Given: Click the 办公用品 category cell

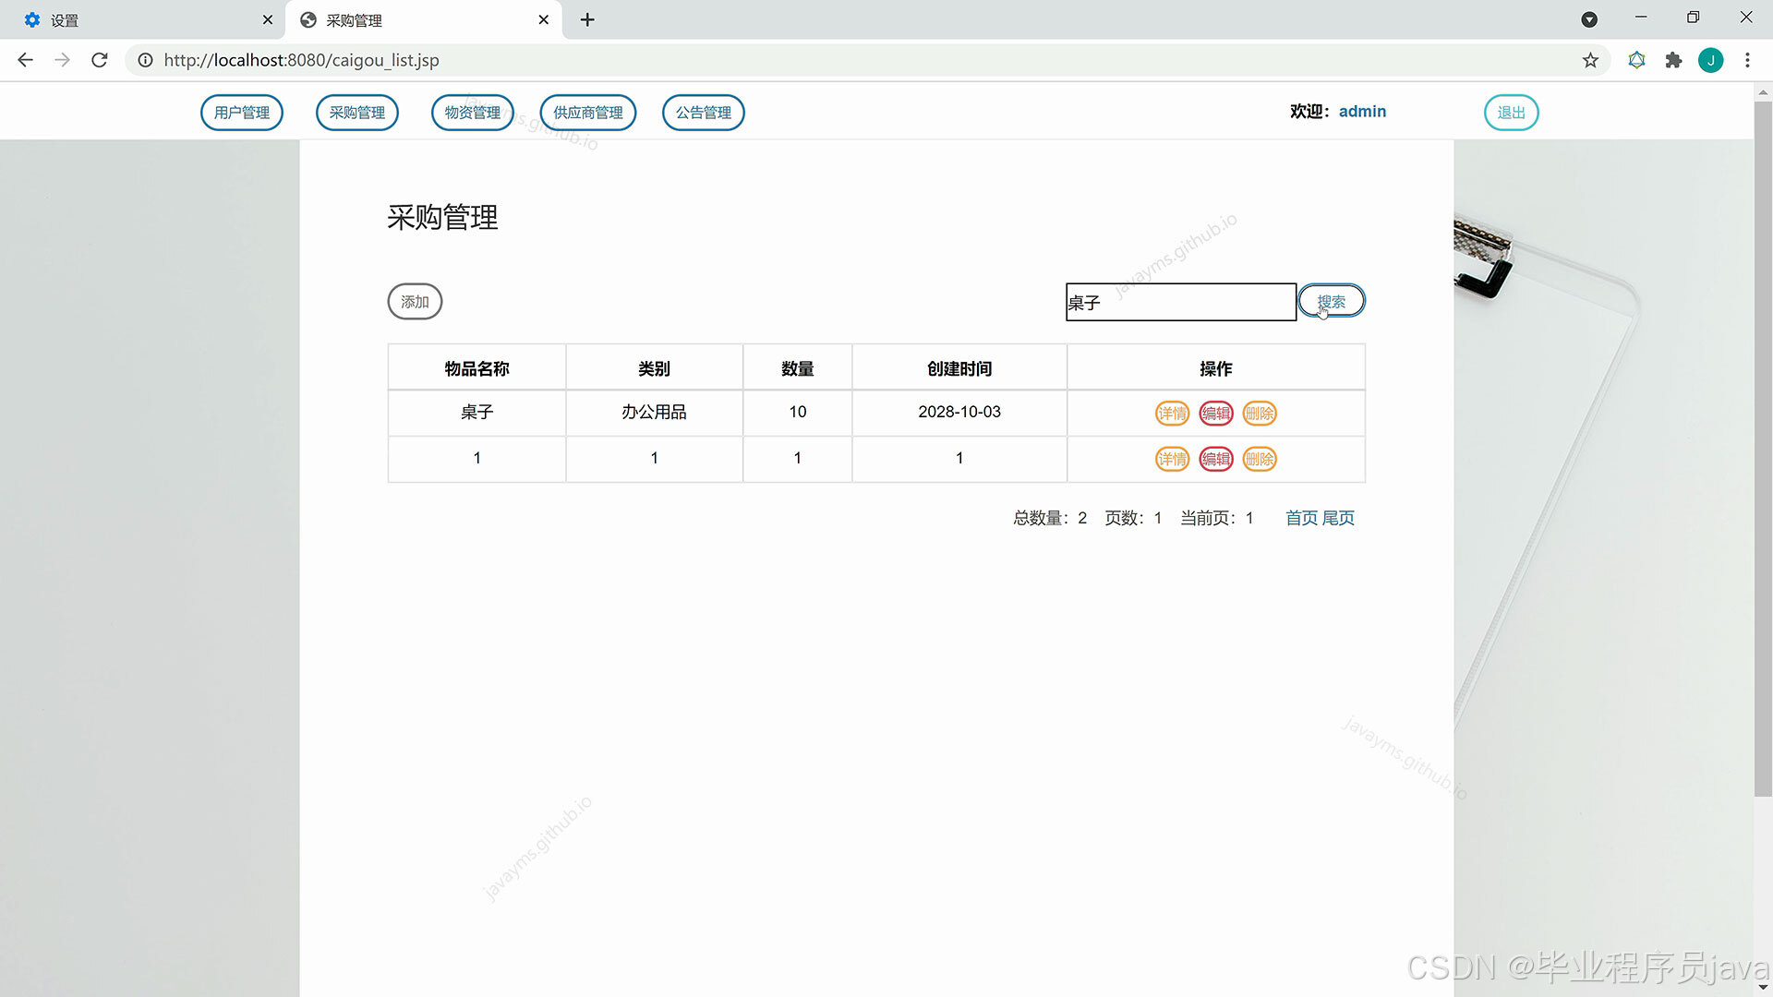Looking at the screenshot, I should (x=654, y=413).
